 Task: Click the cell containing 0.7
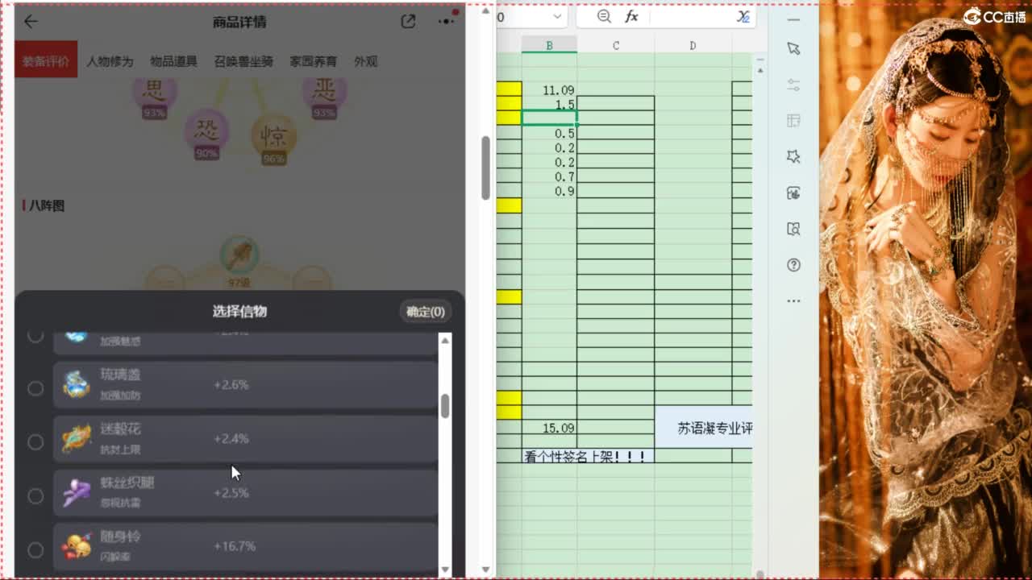(x=549, y=176)
